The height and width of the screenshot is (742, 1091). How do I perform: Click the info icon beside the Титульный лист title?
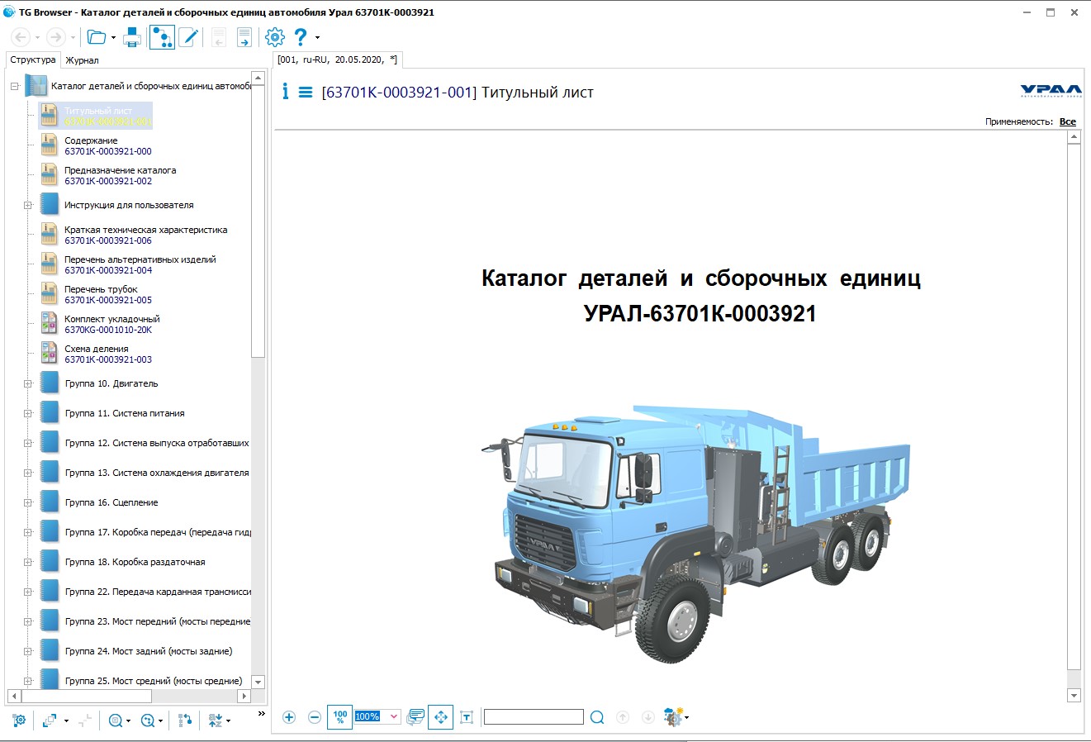coord(286,92)
